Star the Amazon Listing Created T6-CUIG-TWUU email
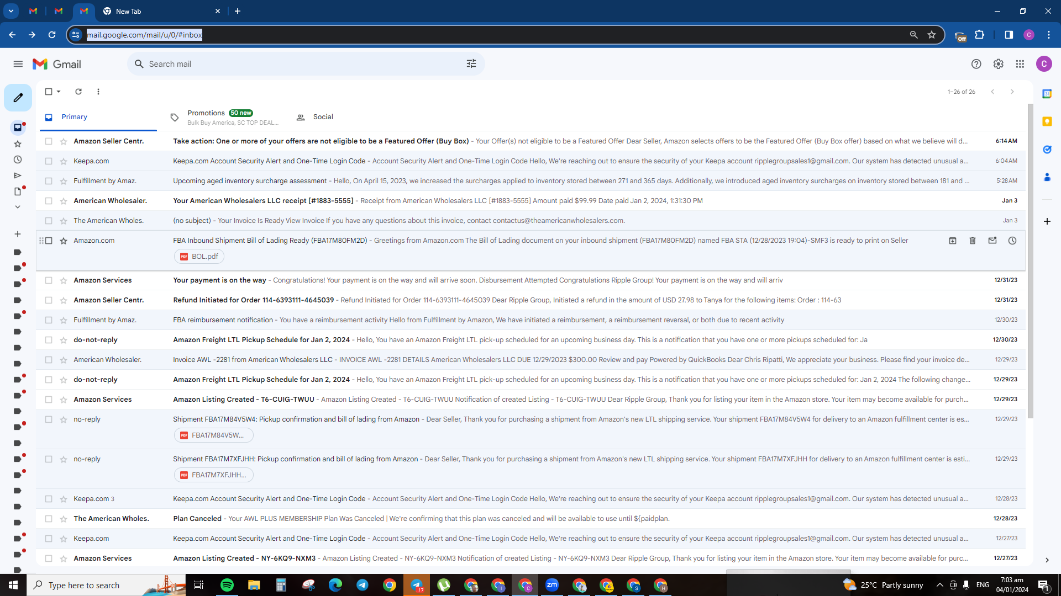This screenshot has width=1061, height=596. (x=64, y=400)
